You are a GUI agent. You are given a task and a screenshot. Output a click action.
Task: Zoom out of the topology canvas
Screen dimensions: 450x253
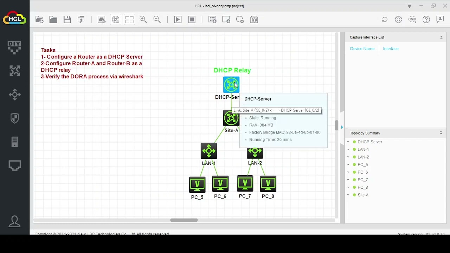pyautogui.click(x=157, y=20)
